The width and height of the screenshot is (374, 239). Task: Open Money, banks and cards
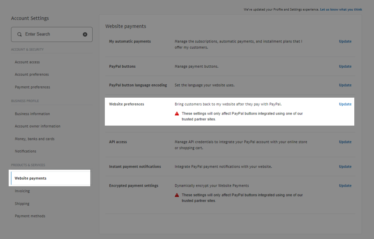(x=35, y=139)
